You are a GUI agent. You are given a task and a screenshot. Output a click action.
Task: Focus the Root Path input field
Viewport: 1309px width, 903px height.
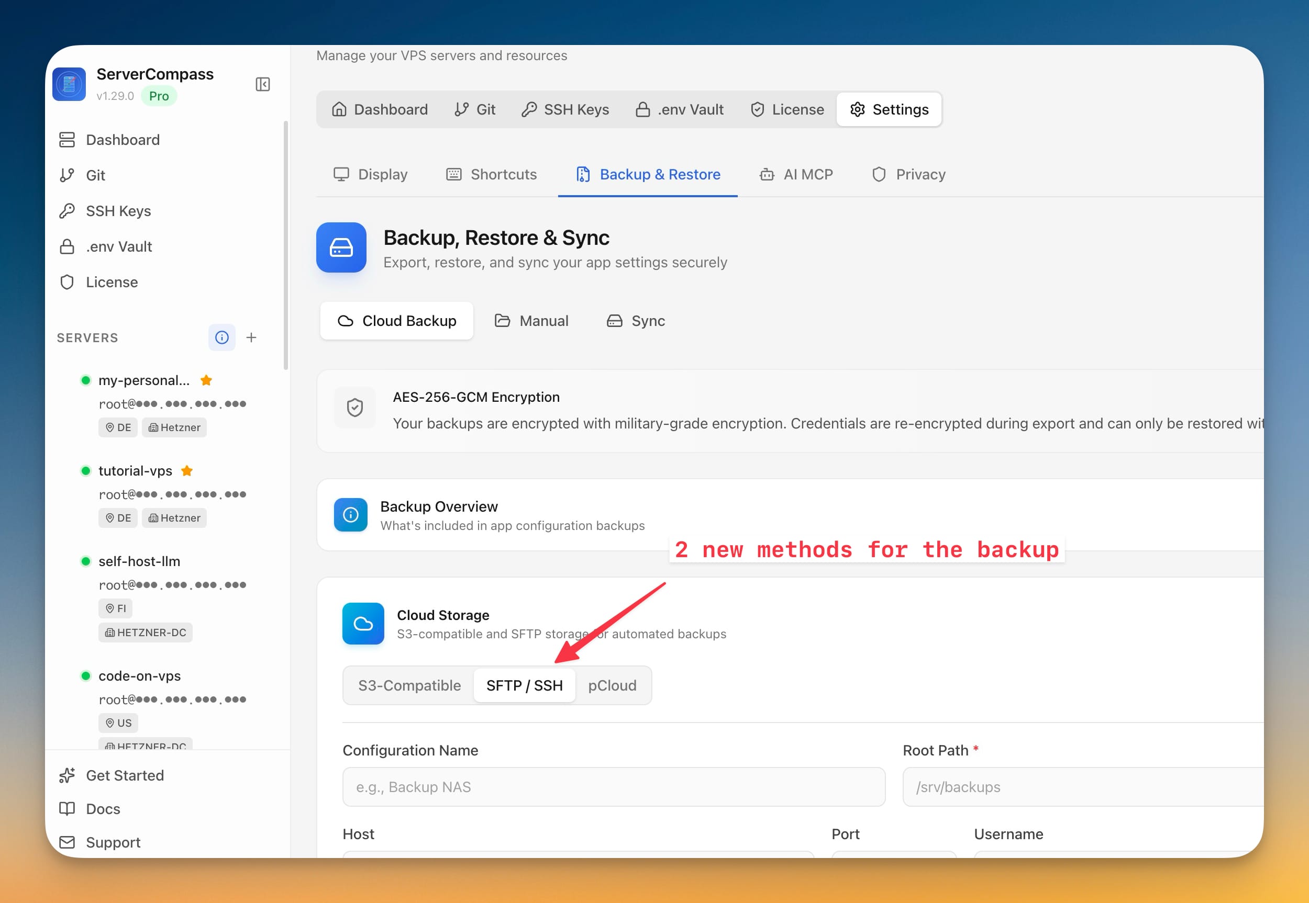[1083, 787]
